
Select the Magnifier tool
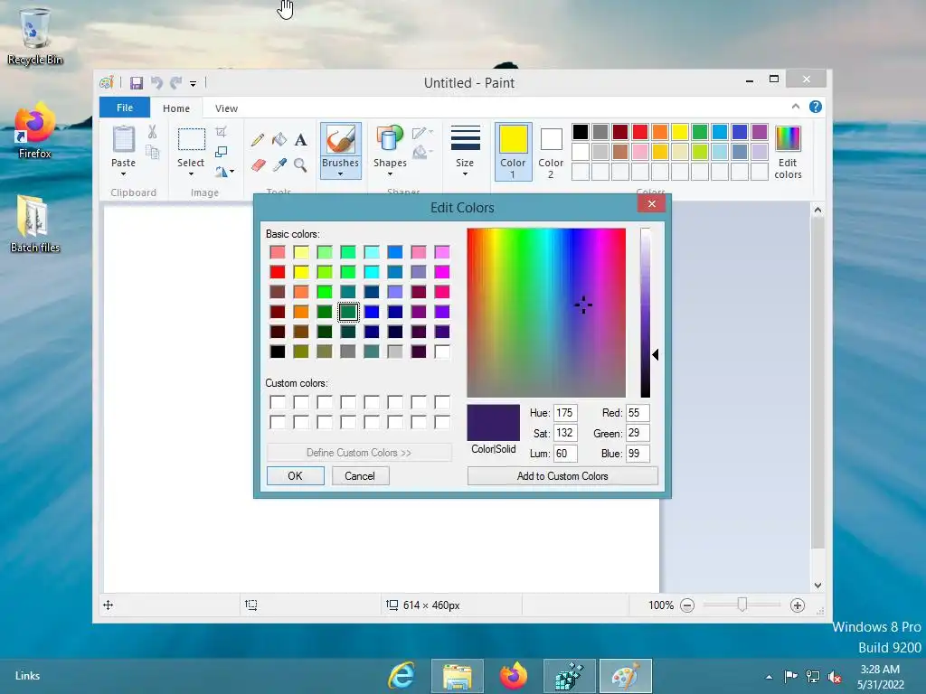300,164
